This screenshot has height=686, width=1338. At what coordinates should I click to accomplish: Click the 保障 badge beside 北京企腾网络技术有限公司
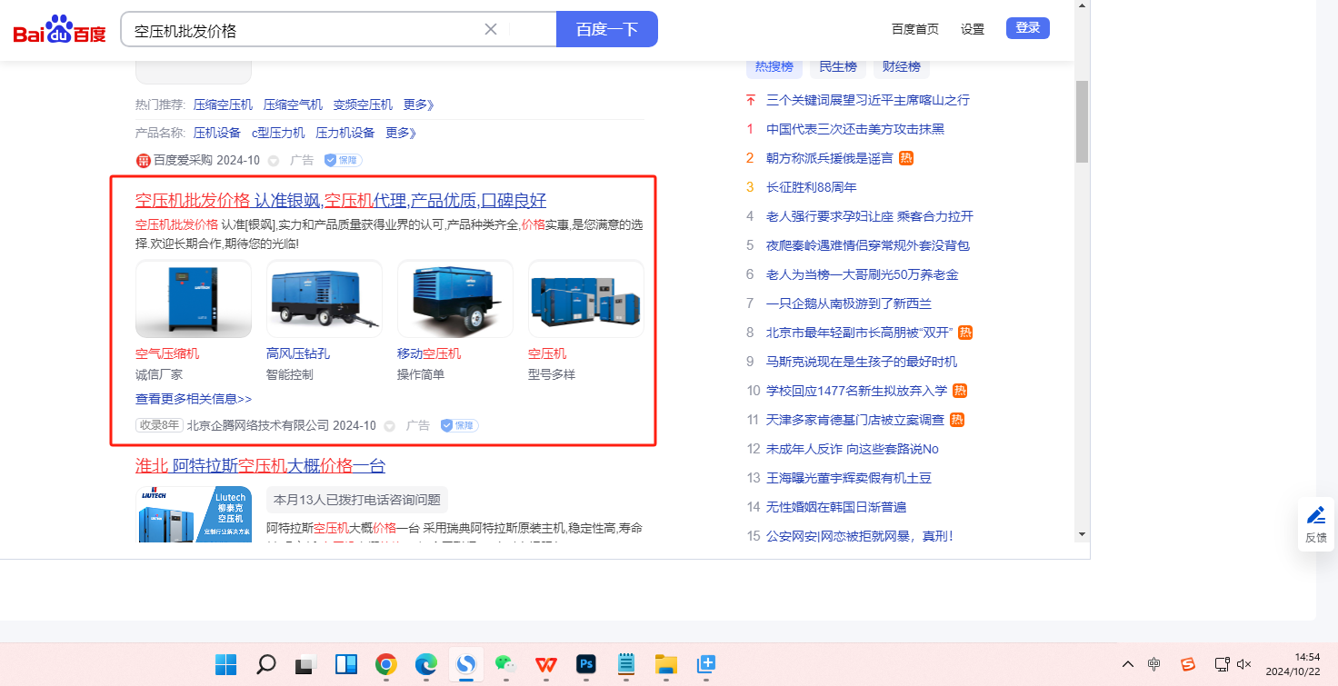[x=459, y=425]
